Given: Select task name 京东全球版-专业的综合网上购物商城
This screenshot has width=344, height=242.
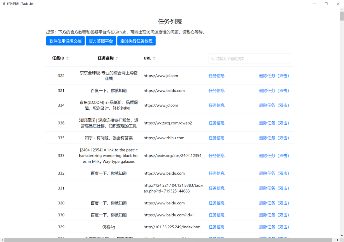Looking at the screenshot, I should 109,76.
